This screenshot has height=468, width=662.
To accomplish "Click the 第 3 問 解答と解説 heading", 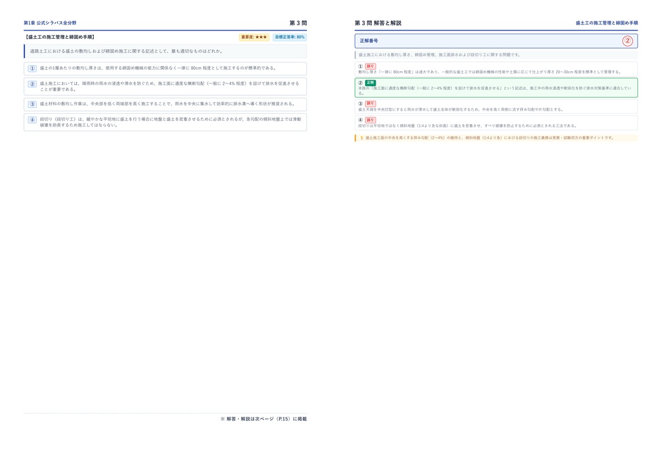I will point(378,23).
